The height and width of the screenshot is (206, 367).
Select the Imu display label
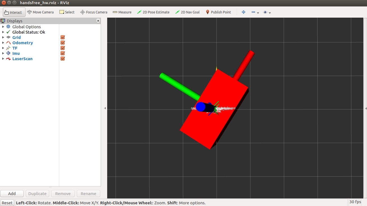tap(16, 53)
